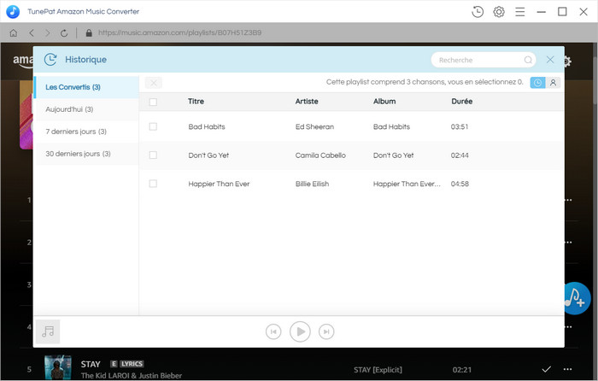Close the Historique panel

[550, 60]
